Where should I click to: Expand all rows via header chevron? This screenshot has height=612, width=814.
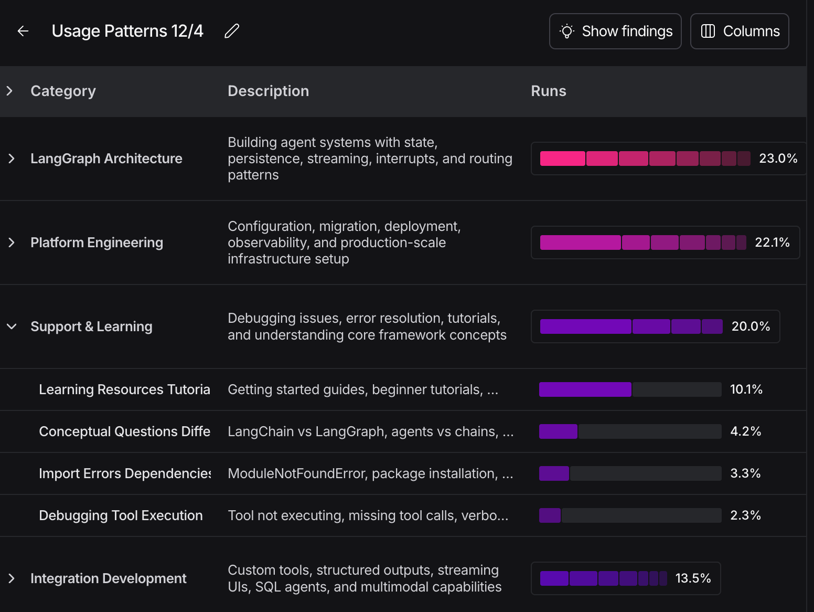coord(9,91)
